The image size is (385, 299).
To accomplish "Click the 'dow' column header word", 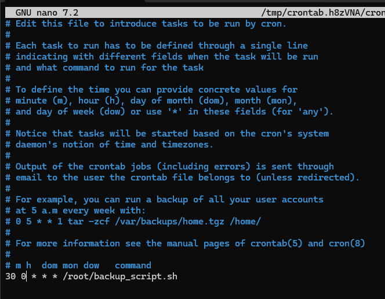I will (x=92, y=265).
